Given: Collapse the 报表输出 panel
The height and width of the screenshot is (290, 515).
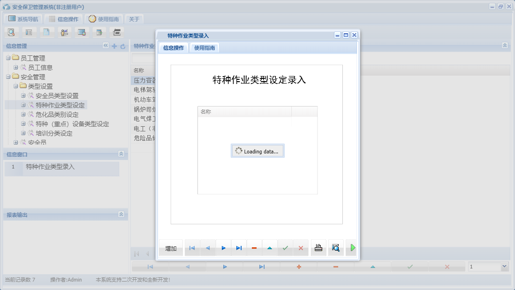Looking at the screenshot, I should (121, 214).
